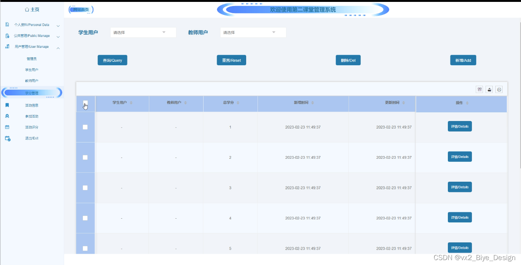Toggle the select-all header checkbox
Viewport: 521px width, 265px height.
(85, 103)
